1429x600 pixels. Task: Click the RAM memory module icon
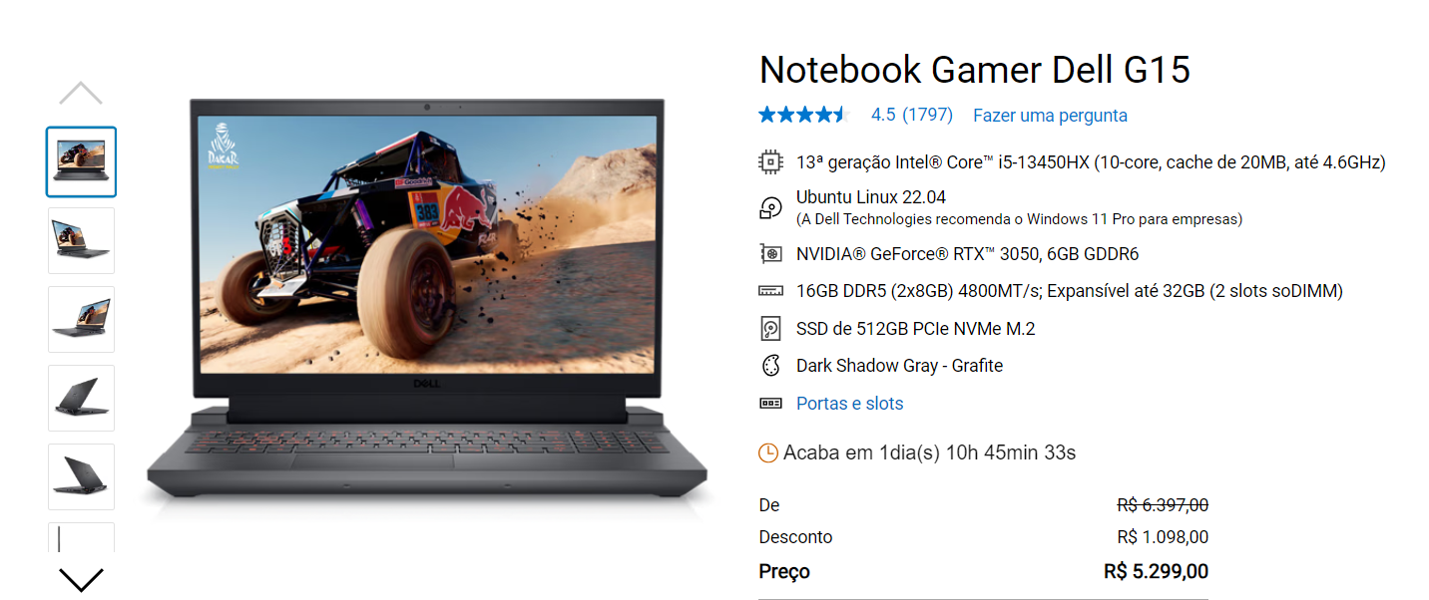coord(770,291)
